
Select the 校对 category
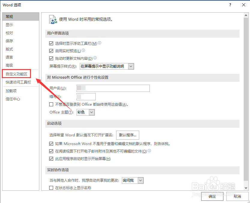[x=21, y=33]
